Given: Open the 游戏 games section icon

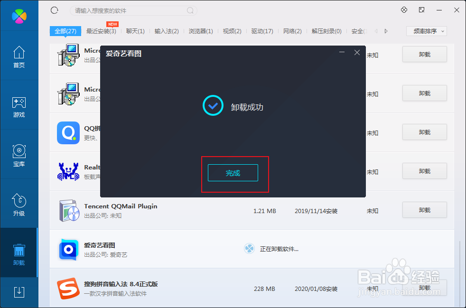Looking at the screenshot, I should click(19, 103).
